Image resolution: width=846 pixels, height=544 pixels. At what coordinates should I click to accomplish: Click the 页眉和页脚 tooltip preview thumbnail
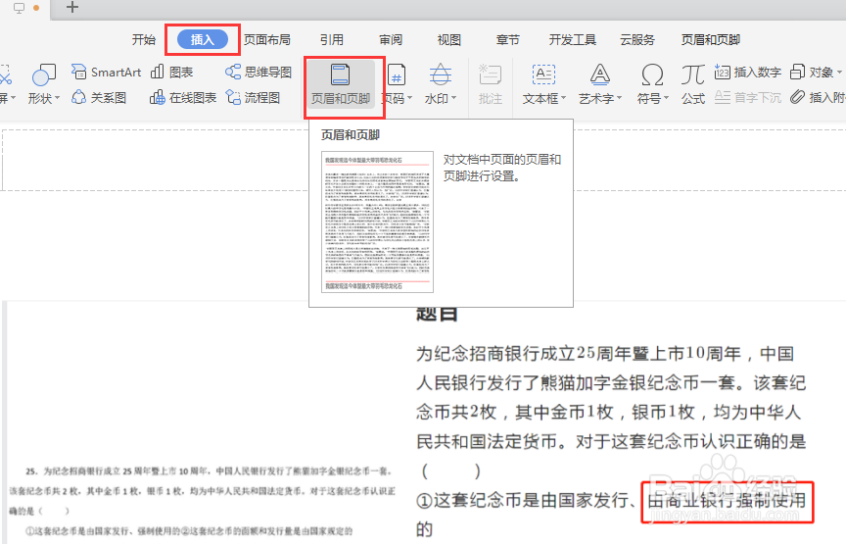377,222
